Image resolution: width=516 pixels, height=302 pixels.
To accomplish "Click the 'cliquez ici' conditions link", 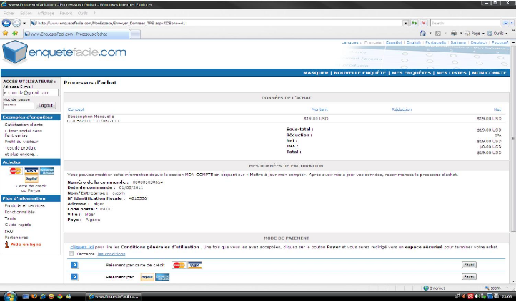I will (x=82, y=247).
